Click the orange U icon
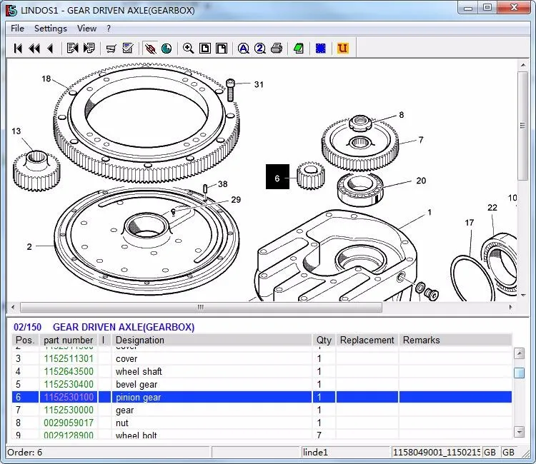 (342, 48)
